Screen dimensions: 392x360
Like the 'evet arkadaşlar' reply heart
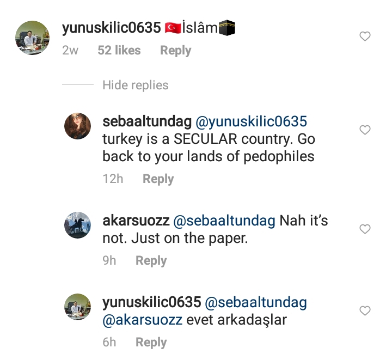365,311
